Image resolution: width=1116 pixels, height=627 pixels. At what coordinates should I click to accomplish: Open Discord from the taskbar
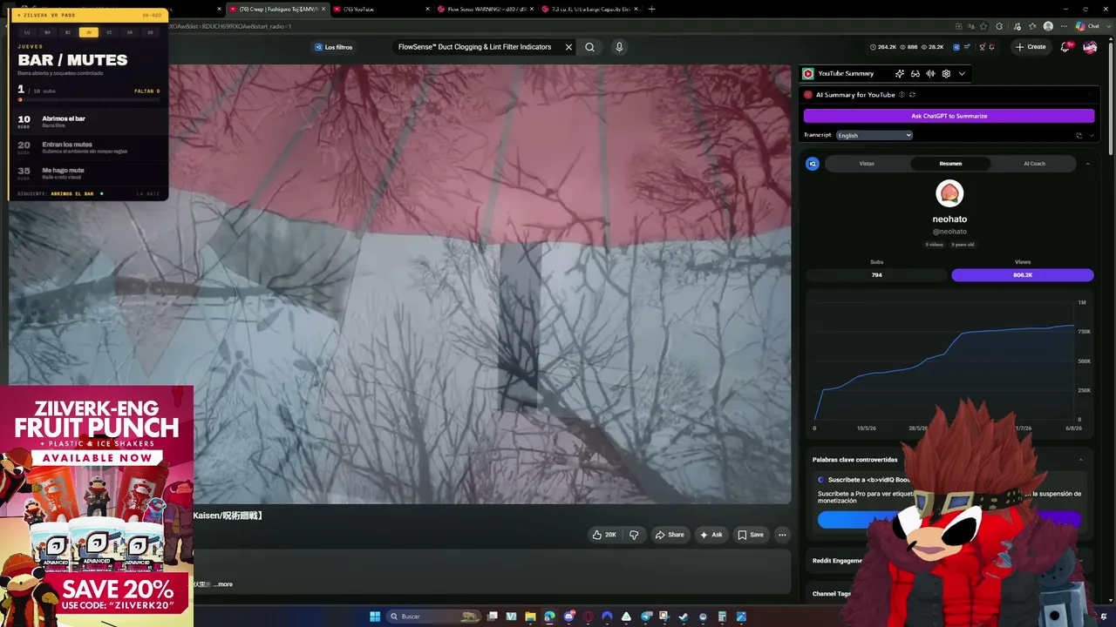568,617
